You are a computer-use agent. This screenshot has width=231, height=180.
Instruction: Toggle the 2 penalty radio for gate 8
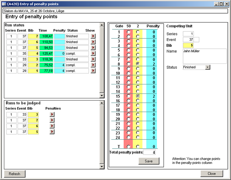pos(138,64)
